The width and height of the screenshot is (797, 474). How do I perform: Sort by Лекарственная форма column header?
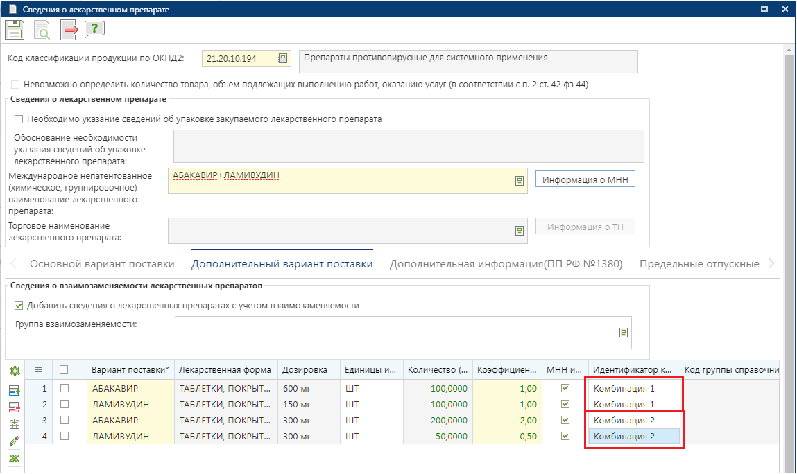225,370
